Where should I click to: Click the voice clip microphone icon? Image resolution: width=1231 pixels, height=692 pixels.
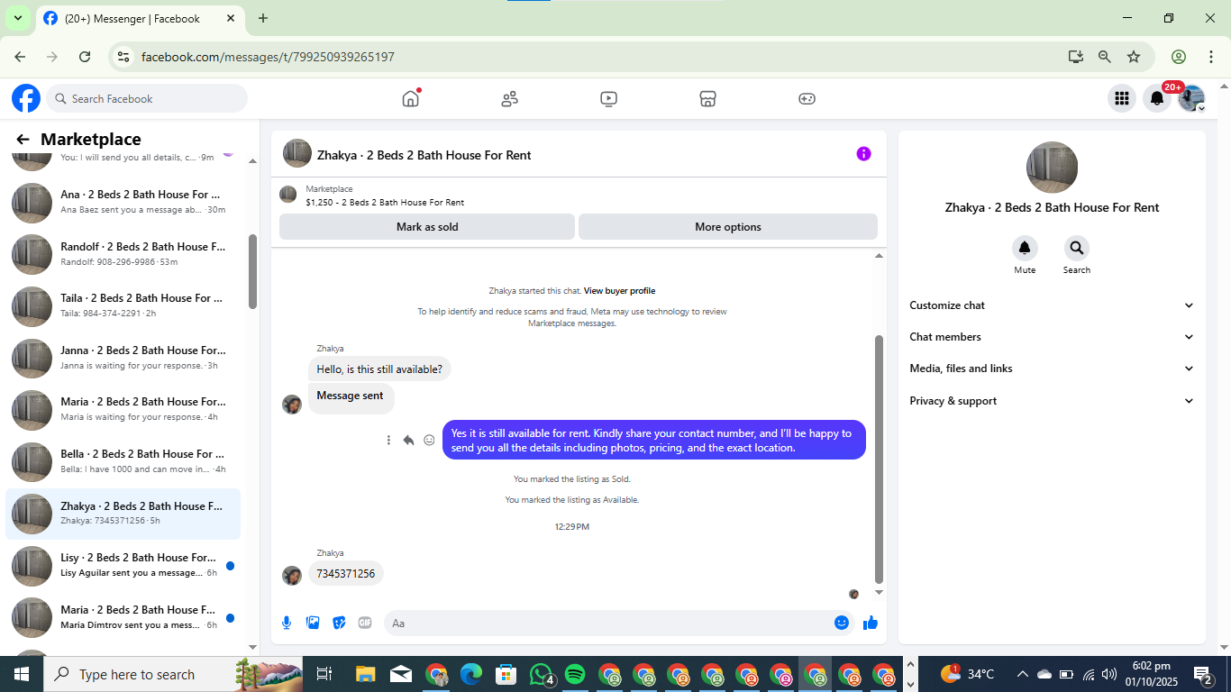pos(287,623)
